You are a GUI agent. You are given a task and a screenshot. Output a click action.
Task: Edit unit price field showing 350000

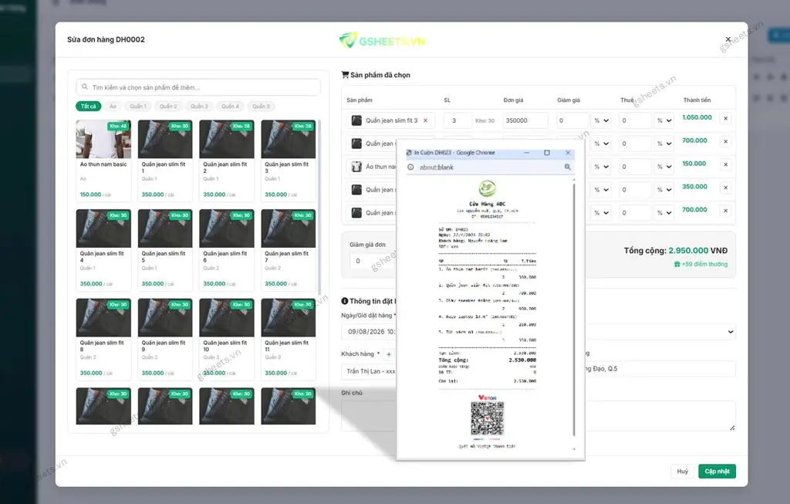pyautogui.click(x=525, y=120)
